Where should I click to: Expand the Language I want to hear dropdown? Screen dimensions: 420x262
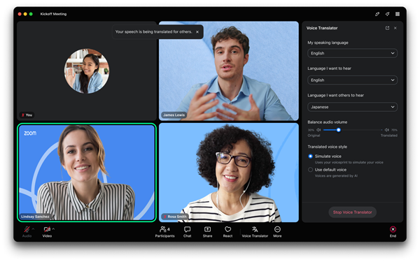(x=352, y=80)
